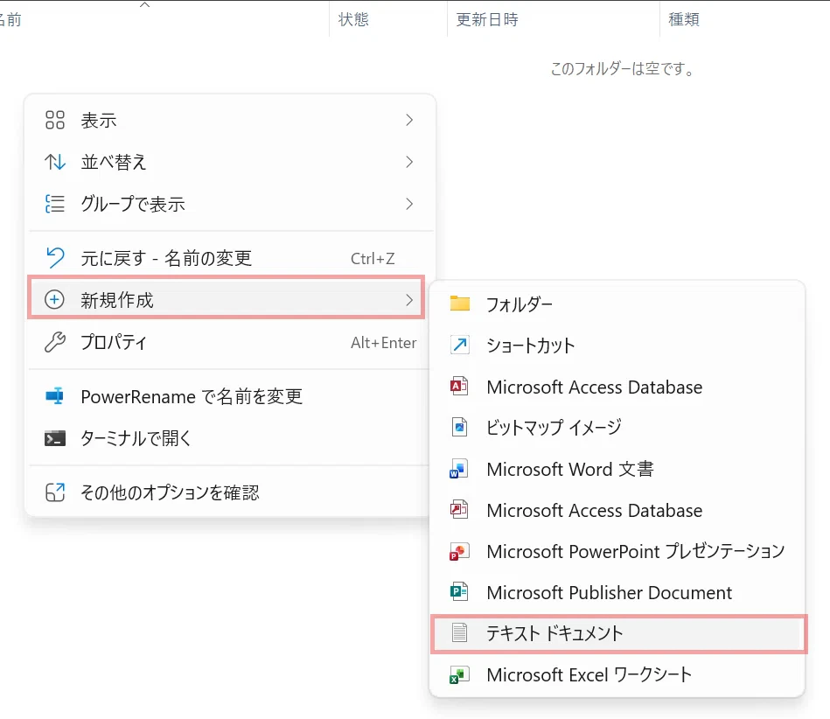Image resolution: width=830 pixels, height=719 pixels.
Task: Open the 表示 menu entry
Action: coord(230,120)
